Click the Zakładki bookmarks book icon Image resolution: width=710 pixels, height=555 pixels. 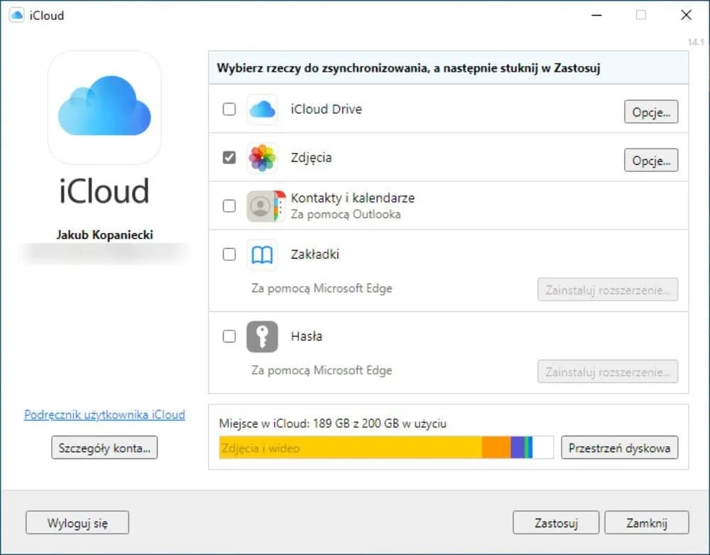(x=262, y=255)
